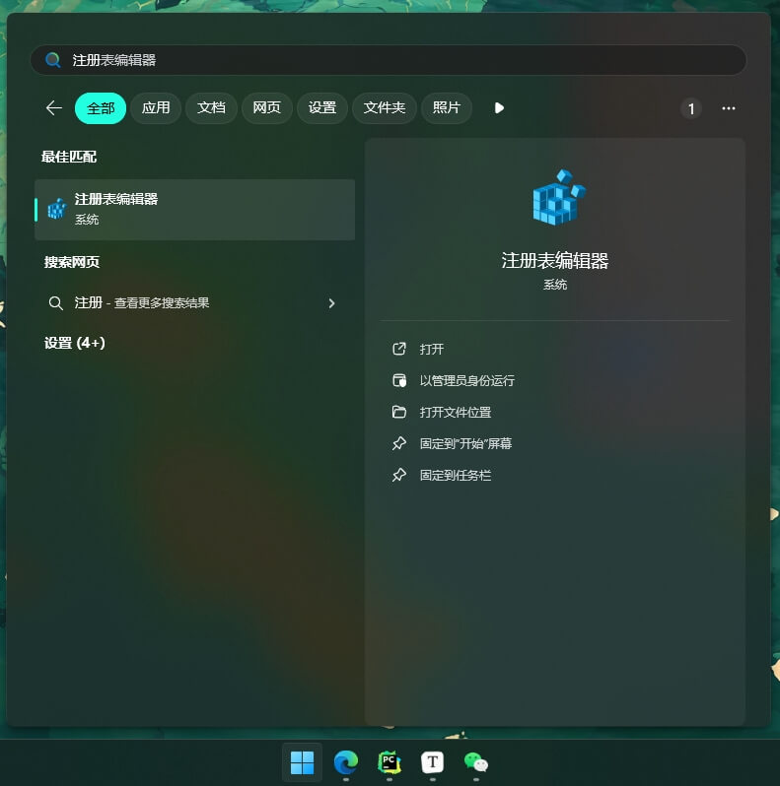Expand the 设置 (4+) results group
Viewport: 780px width, 786px height.
(x=75, y=343)
